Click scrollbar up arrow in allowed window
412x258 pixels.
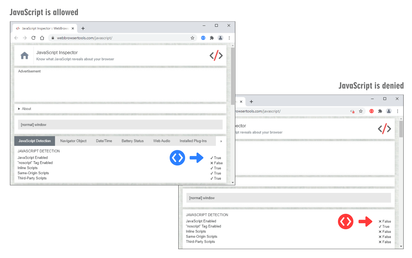pyautogui.click(x=233, y=45)
